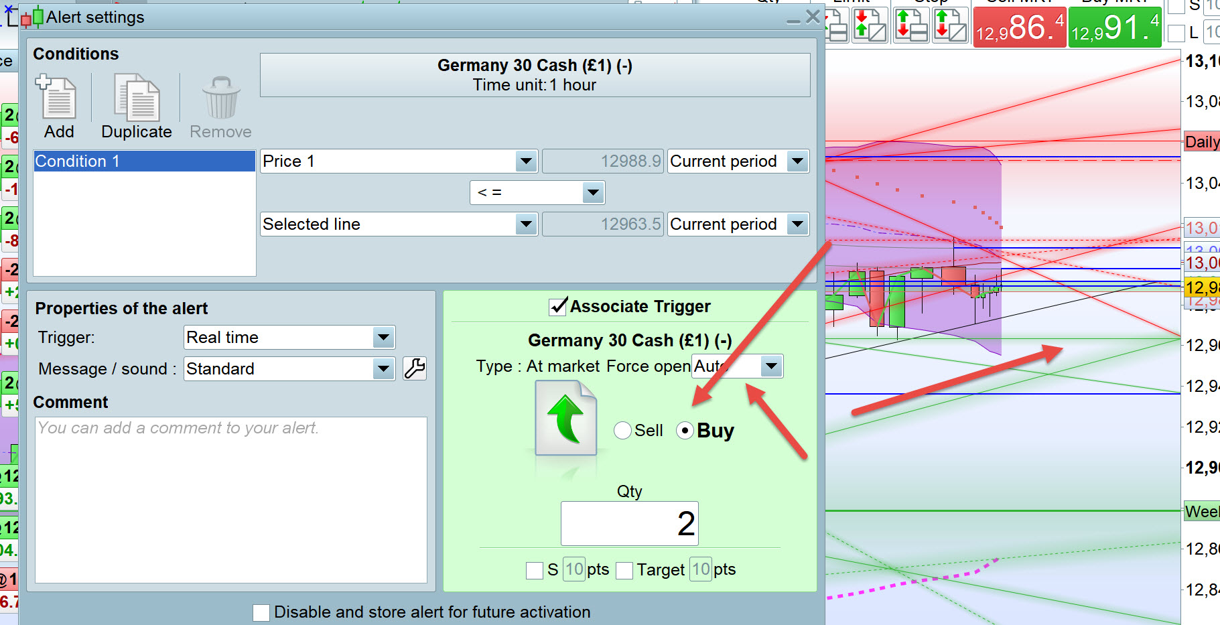Click the 12988.9 price value field

603,161
